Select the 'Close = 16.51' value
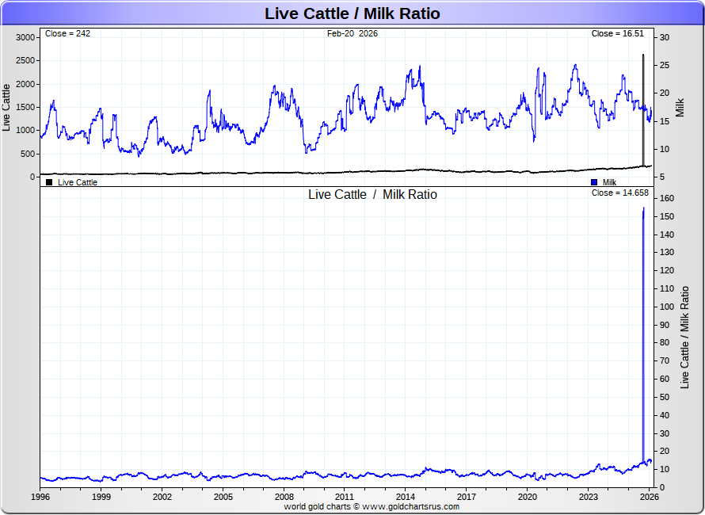Screen dimensions: 705x515 pyautogui.click(x=617, y=34)
